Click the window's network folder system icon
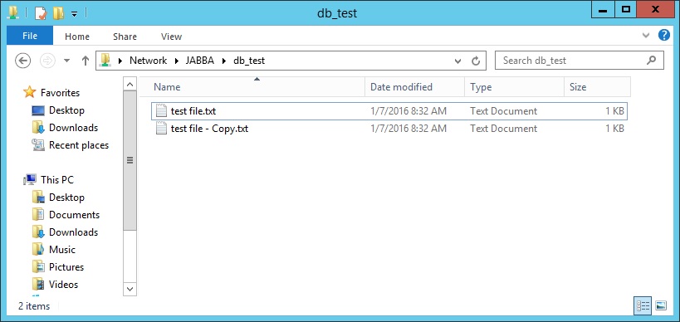 tap(13, 12)
